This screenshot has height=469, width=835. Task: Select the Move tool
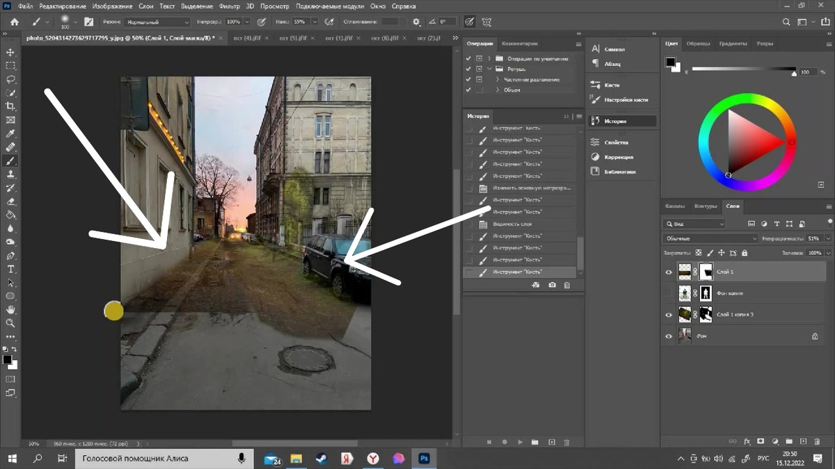coord(10,53)
